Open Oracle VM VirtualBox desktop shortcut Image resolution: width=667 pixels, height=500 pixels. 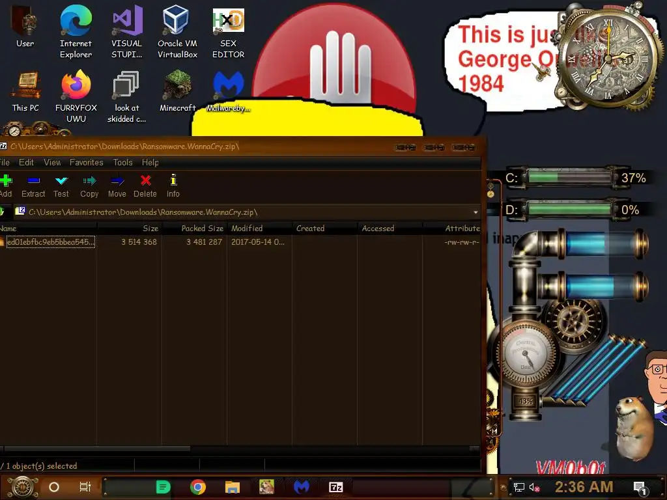177,31
